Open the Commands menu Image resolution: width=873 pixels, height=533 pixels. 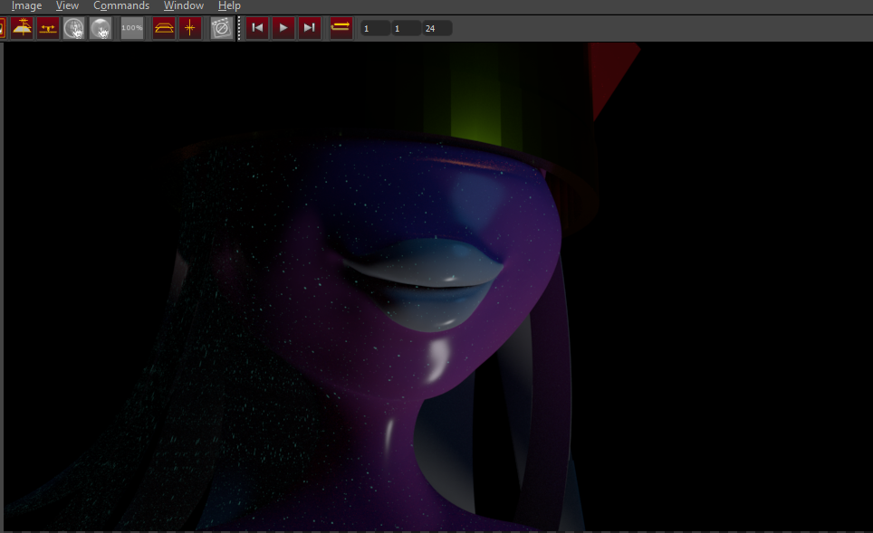click(121, 5)
